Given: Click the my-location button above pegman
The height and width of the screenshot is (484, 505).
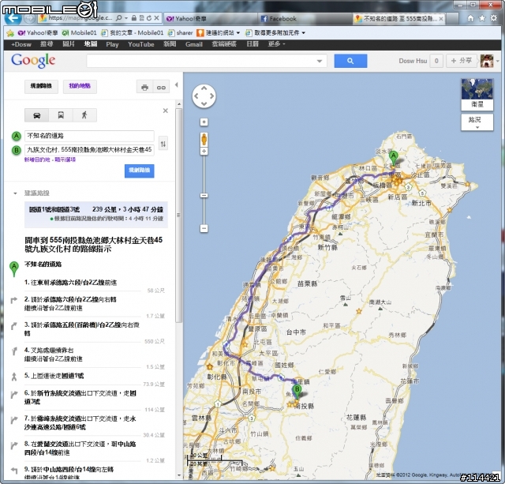Looking at the screenshot, I should 204,122.
